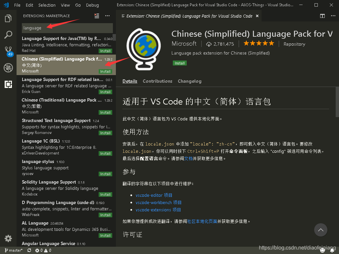Click the Microsoft publisher name
The height and width of the screenshot is (254, 339).
[x=184, y=44]
